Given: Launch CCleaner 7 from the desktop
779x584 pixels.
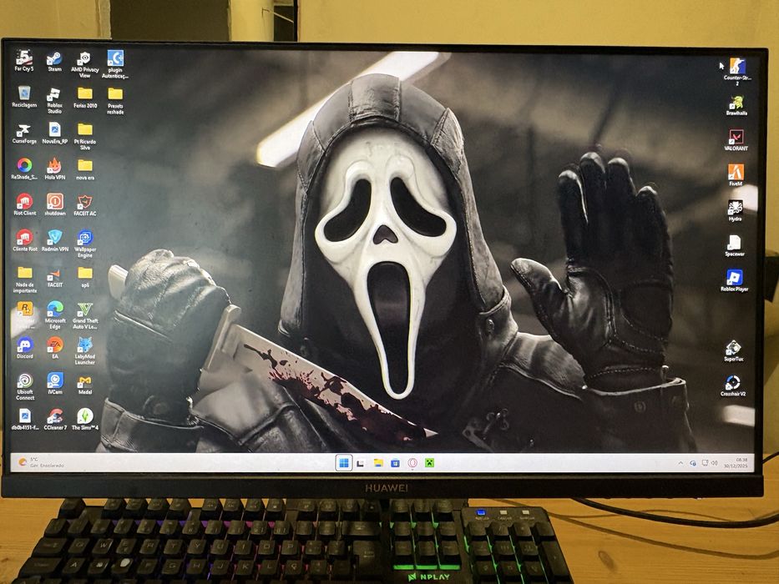Looking at the screenshot, I should pos(54,419).
